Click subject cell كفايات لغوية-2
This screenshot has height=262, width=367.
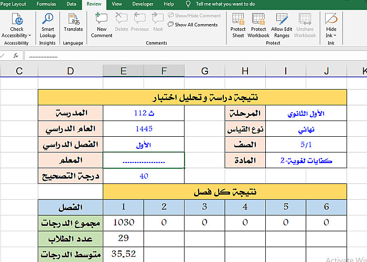point(306,160)
